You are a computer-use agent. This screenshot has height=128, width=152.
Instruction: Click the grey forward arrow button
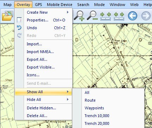[x=146, y=16]
